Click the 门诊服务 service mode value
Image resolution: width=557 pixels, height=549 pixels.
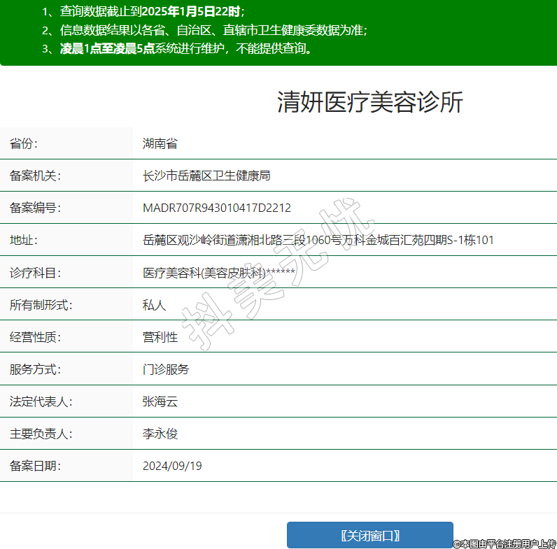click(x=165, y=369)
